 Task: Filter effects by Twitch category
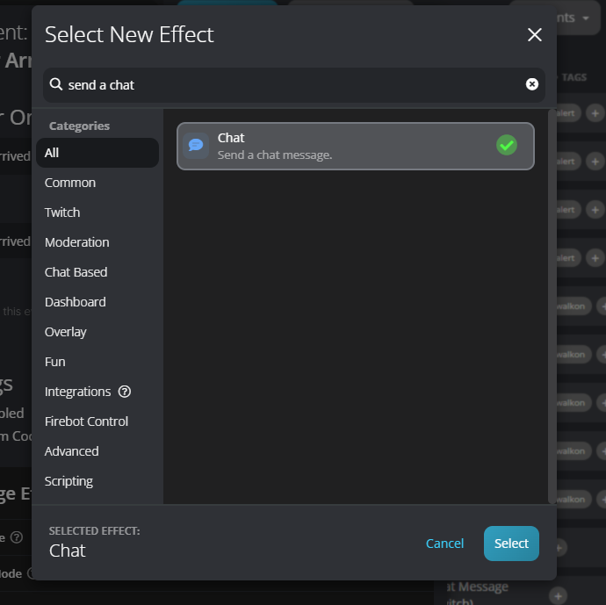(62, 212)
